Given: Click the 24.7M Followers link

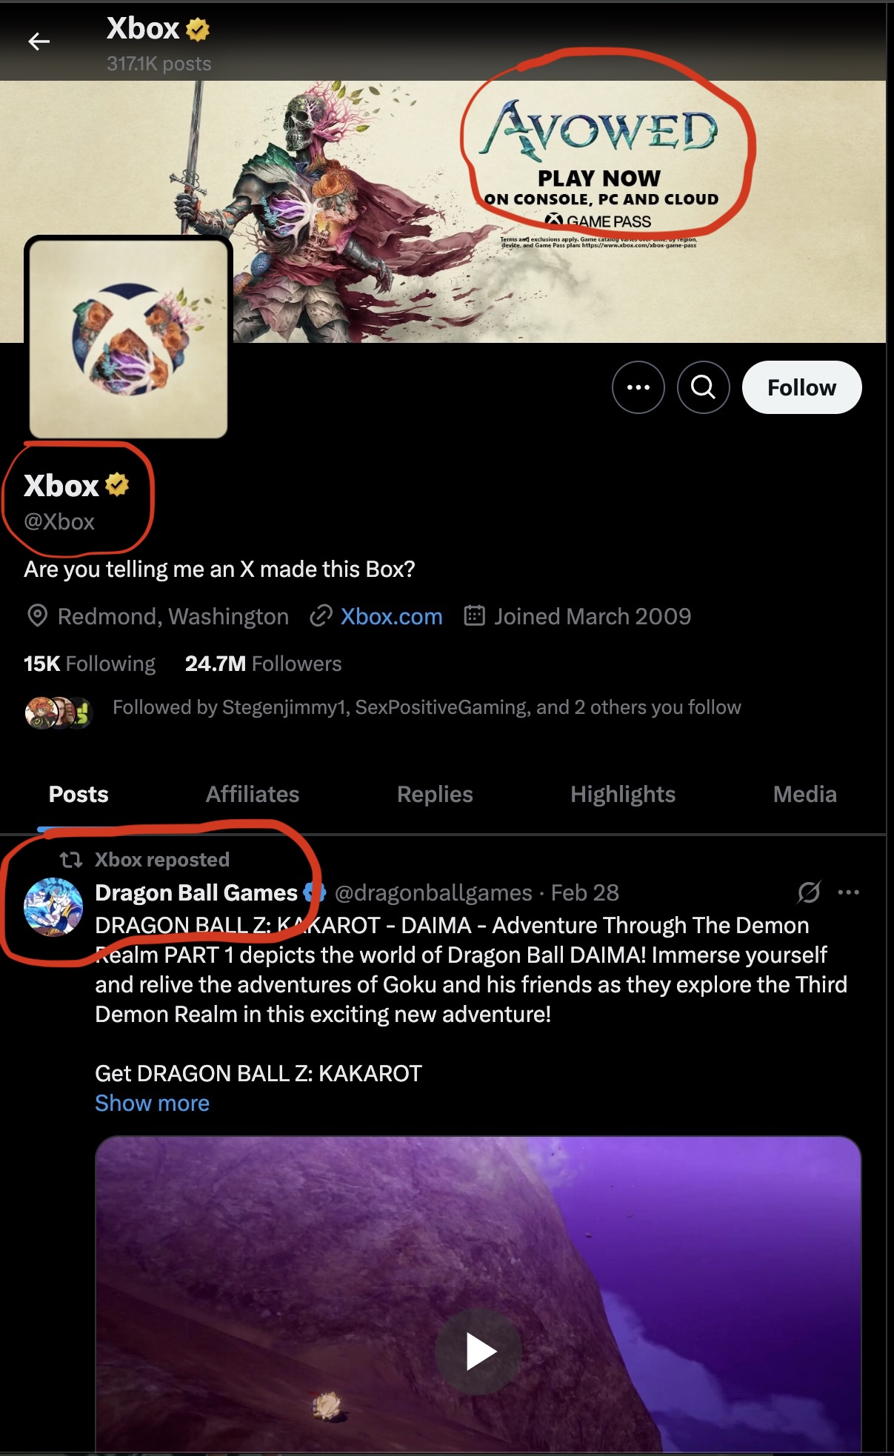Looking at the screenshot, I should pyautogui.click(x=264, y=663).
